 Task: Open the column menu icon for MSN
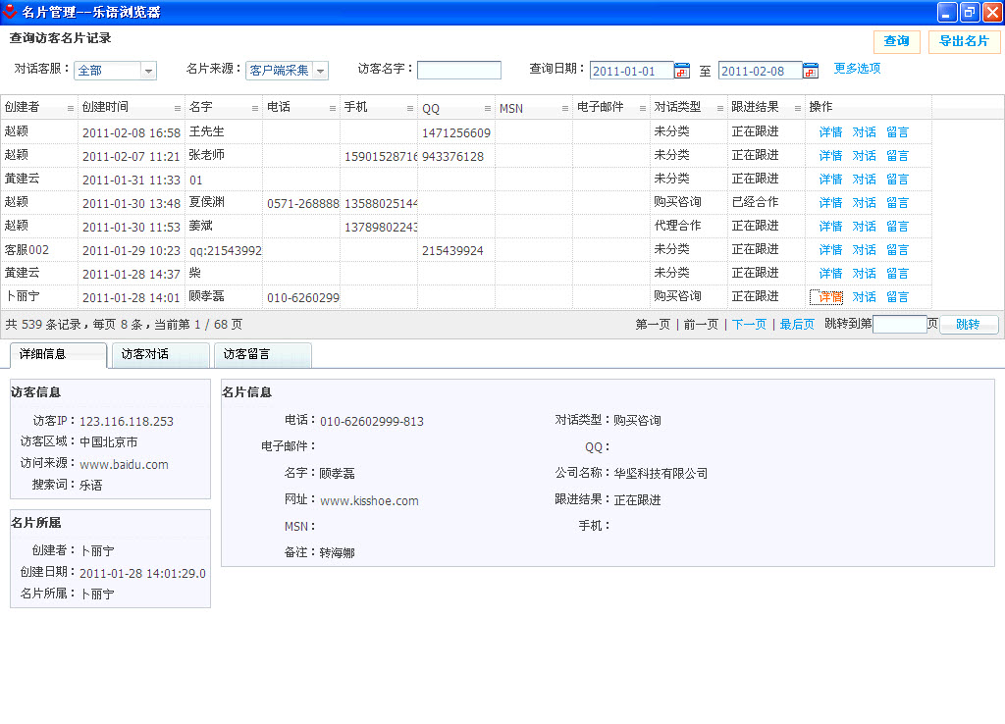(x=565, y=108)
